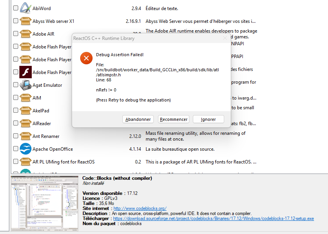The height and width of the screenshot is (234, 328).
Task: Click the 'Mass file renaming utility' description
Action: click(196, 136)
